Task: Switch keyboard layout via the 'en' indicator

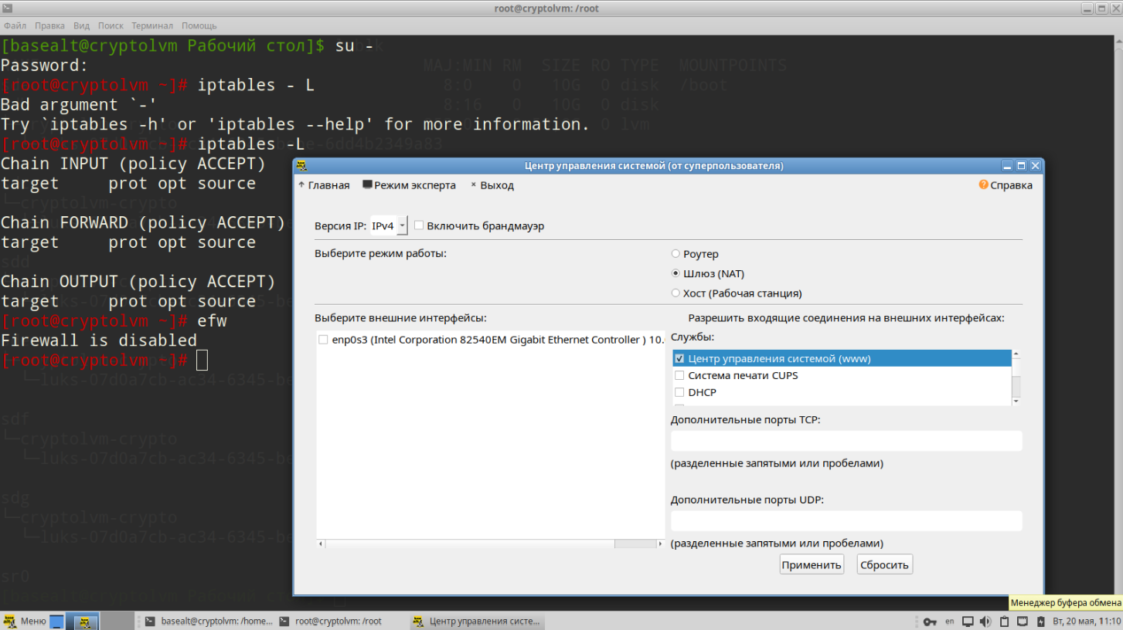Action: click(950, 622)
